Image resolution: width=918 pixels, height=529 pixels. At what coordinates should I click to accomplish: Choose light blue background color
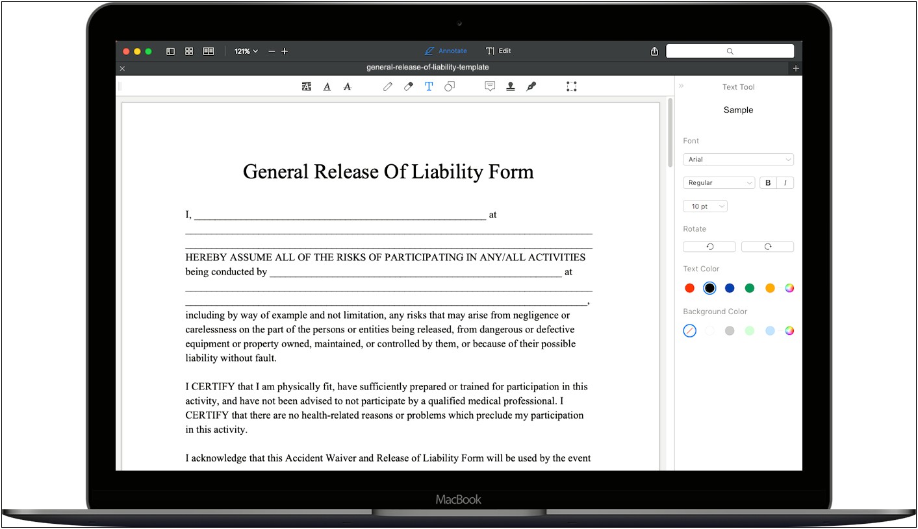[x=770, y=331]
